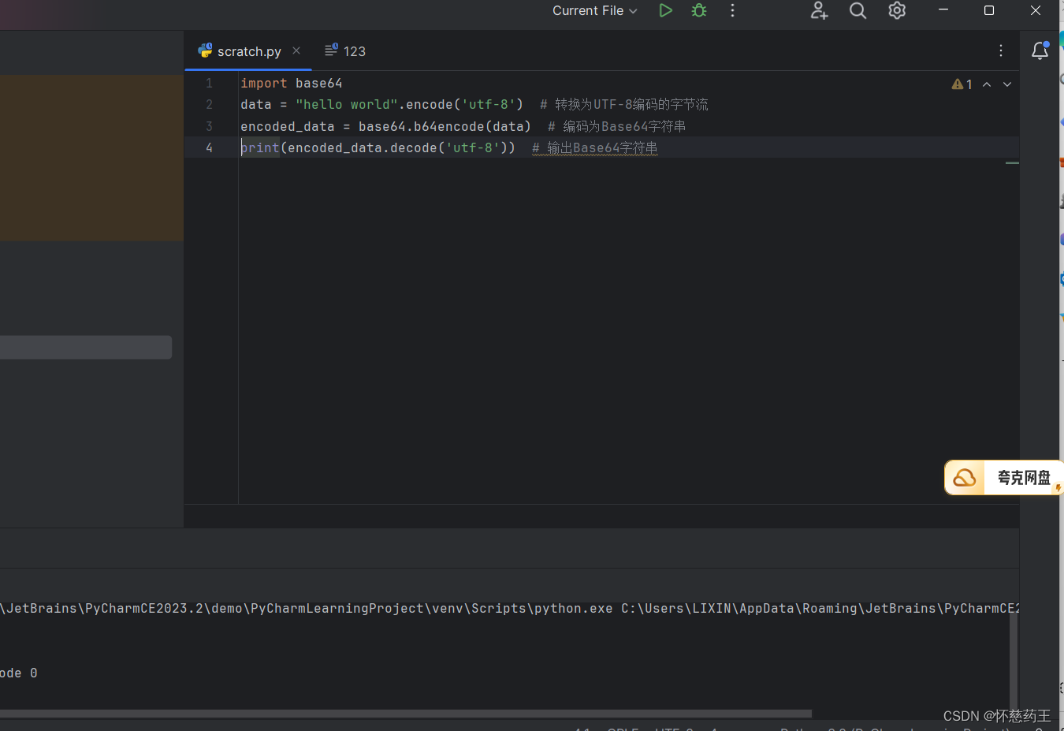Open the notifications bell
This screenshot has width=1064, height=731.
(x=1040, y=50)
